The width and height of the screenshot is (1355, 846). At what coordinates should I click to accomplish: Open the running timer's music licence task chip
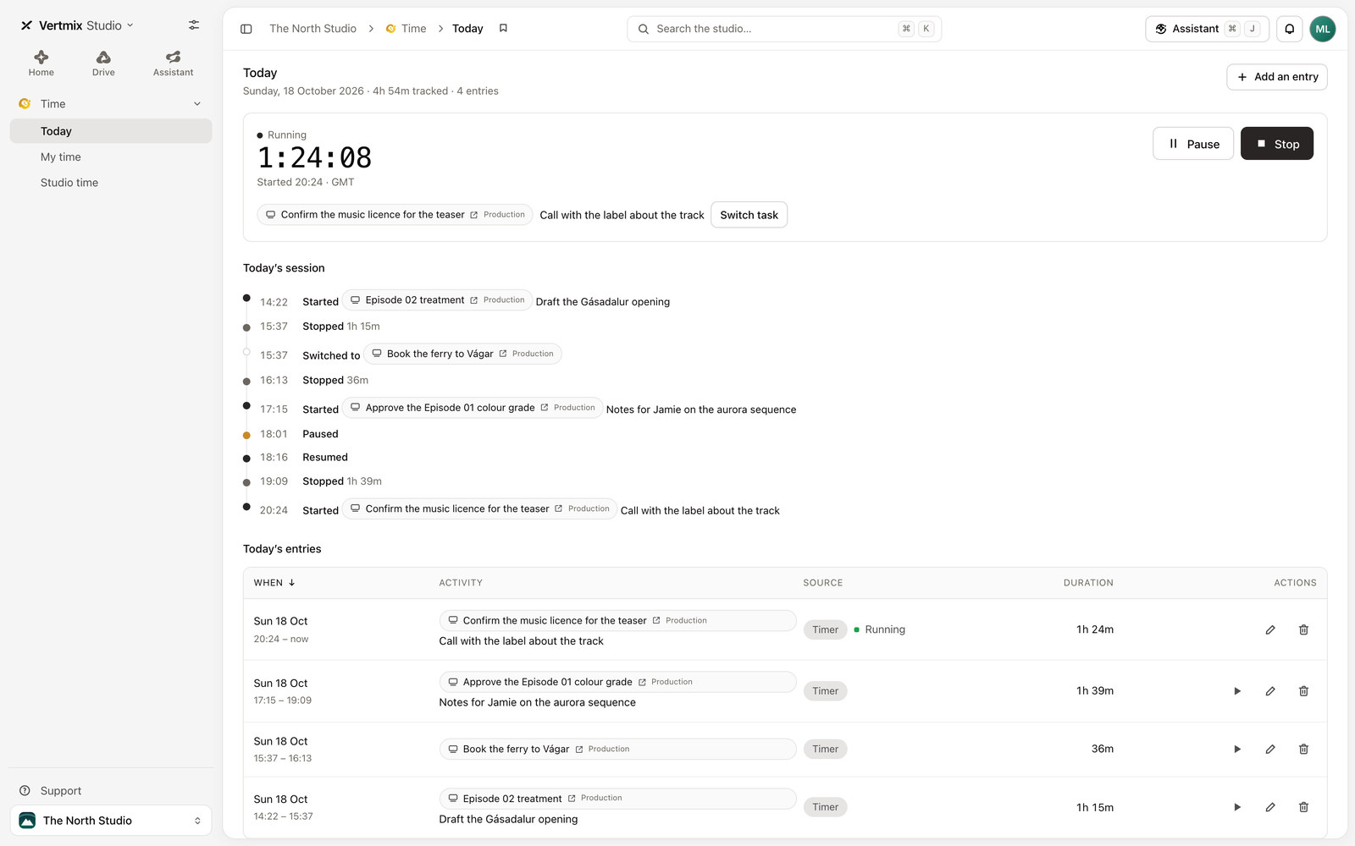395,215
